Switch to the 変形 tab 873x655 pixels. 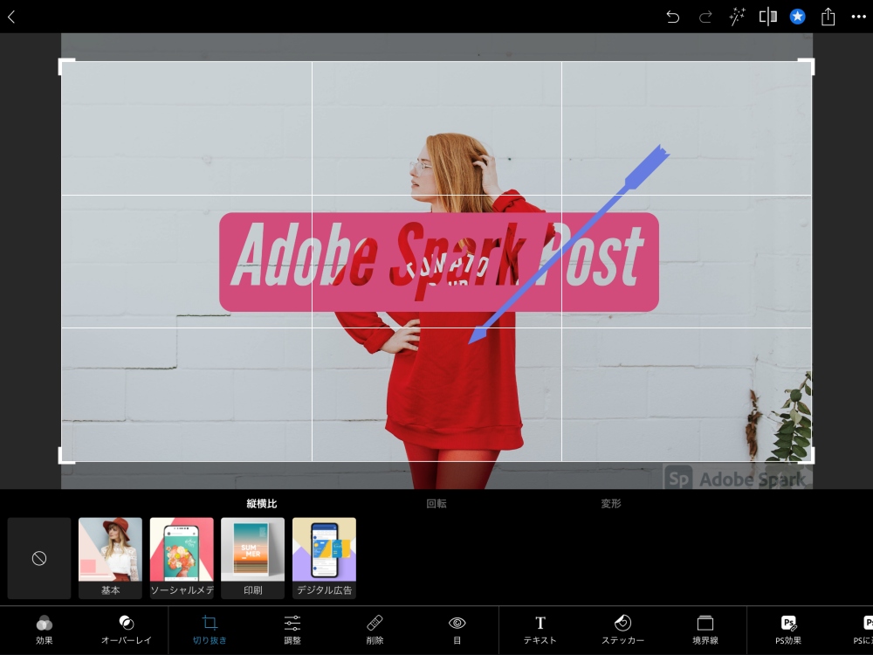[611, 504]
